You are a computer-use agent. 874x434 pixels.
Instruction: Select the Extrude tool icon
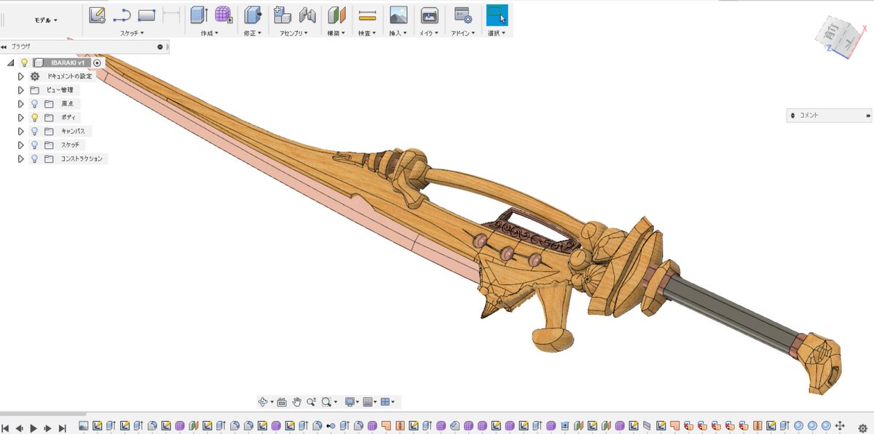click(x=198, y=15)
